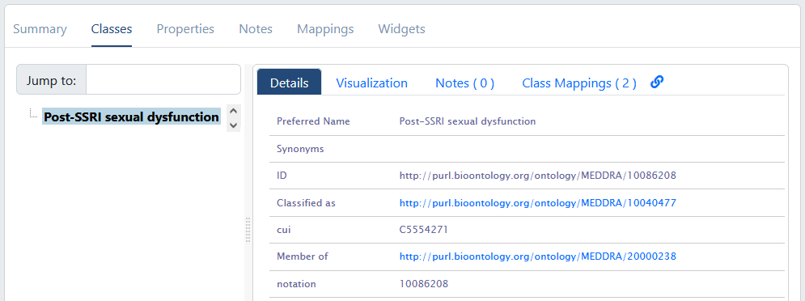Click the tree scroll up arrow
Screen dimensions: 805x301
pos(233,110)
